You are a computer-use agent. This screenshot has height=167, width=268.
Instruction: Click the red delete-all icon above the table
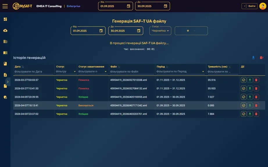(x=262, y=58)
